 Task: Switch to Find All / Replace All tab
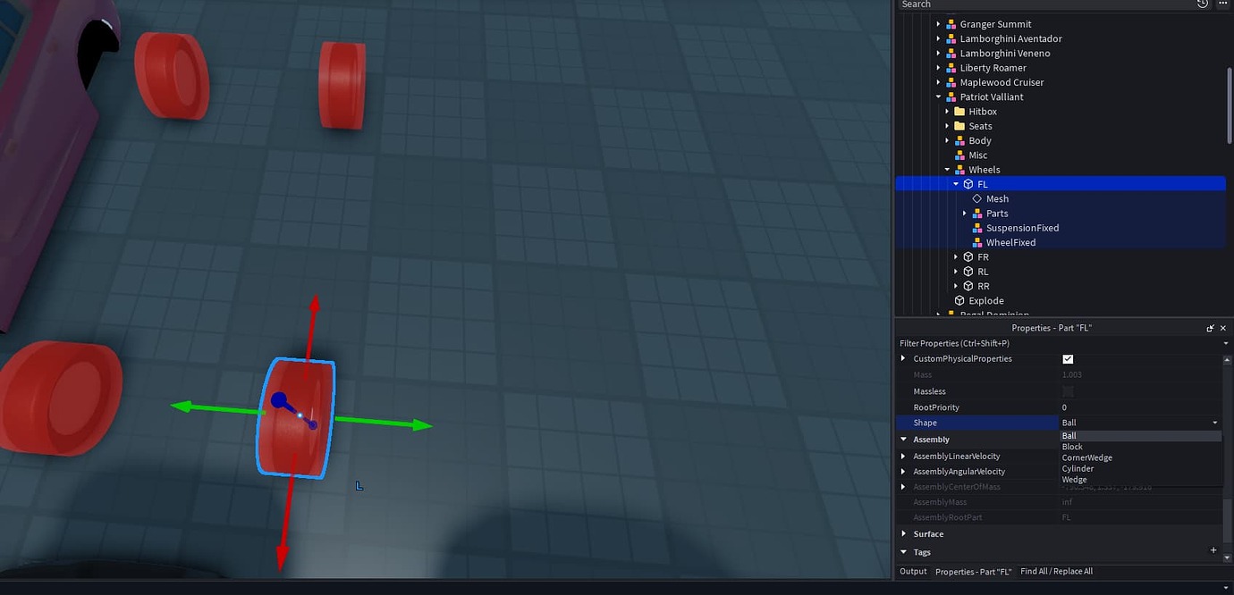pyautogui.click(x=1056, y=571)
